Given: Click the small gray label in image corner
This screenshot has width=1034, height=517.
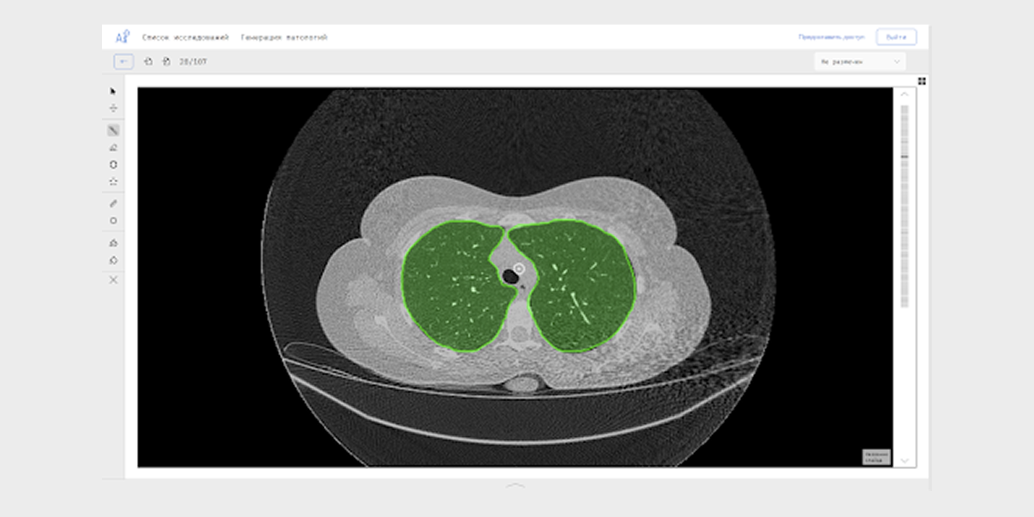Looking at the screenshot, I should click(x=876, y=457).
